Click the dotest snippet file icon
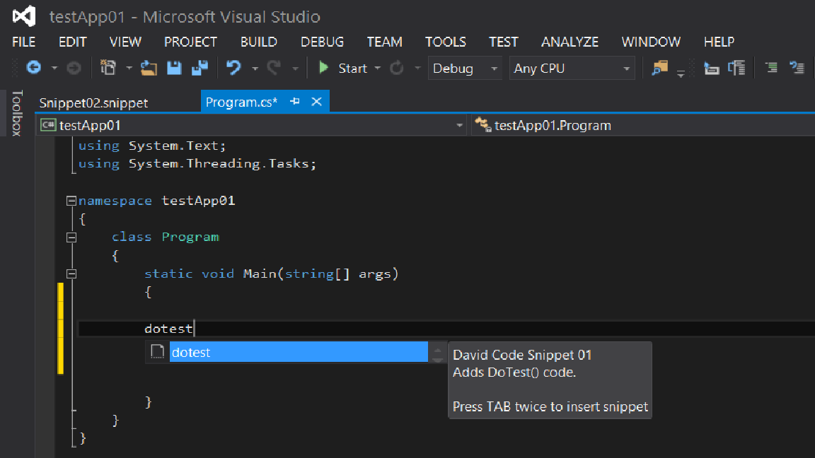The width and height of the screenshot is (815, 458). click(158, 352)
